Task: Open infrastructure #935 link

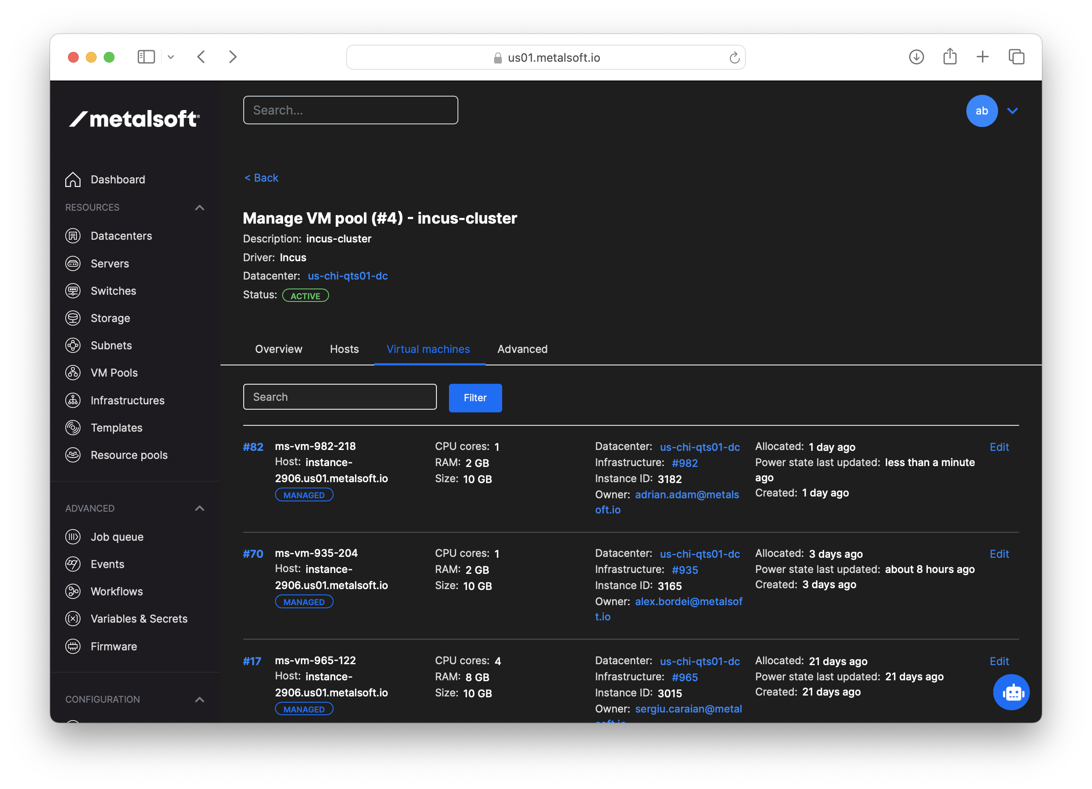Action: tap(685, 570)
